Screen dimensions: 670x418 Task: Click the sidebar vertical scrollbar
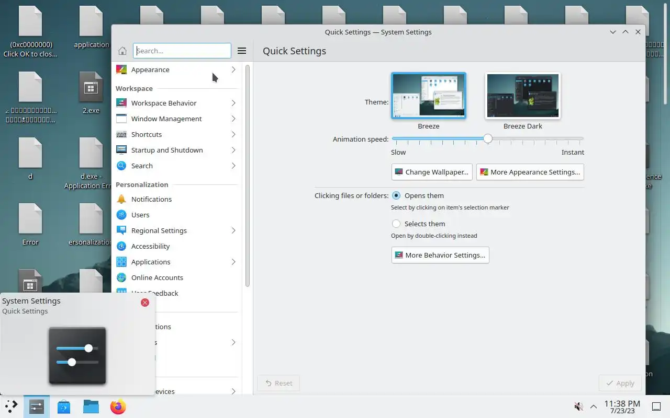248,175
